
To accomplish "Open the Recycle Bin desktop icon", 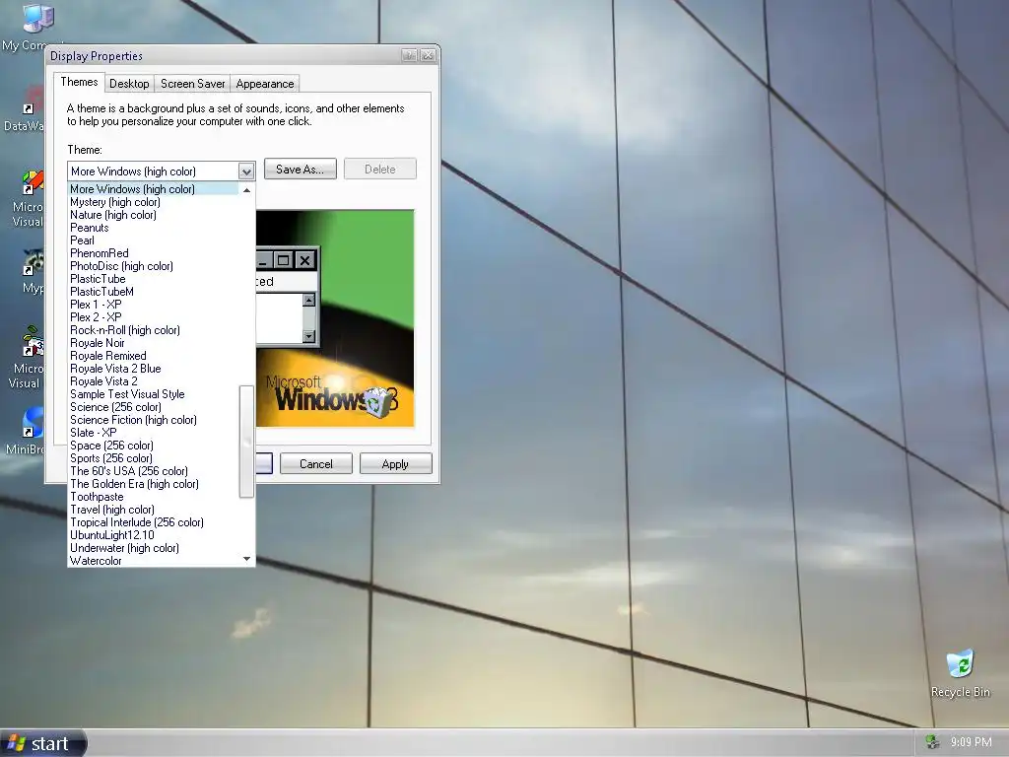I will (x=960, y=672).
